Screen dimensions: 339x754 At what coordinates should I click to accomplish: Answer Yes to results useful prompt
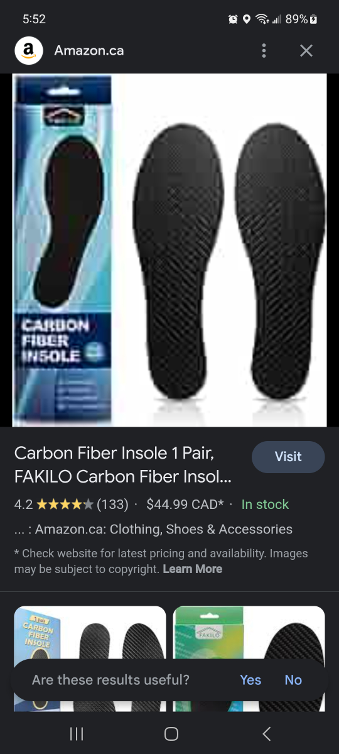(x=250, y=680)
